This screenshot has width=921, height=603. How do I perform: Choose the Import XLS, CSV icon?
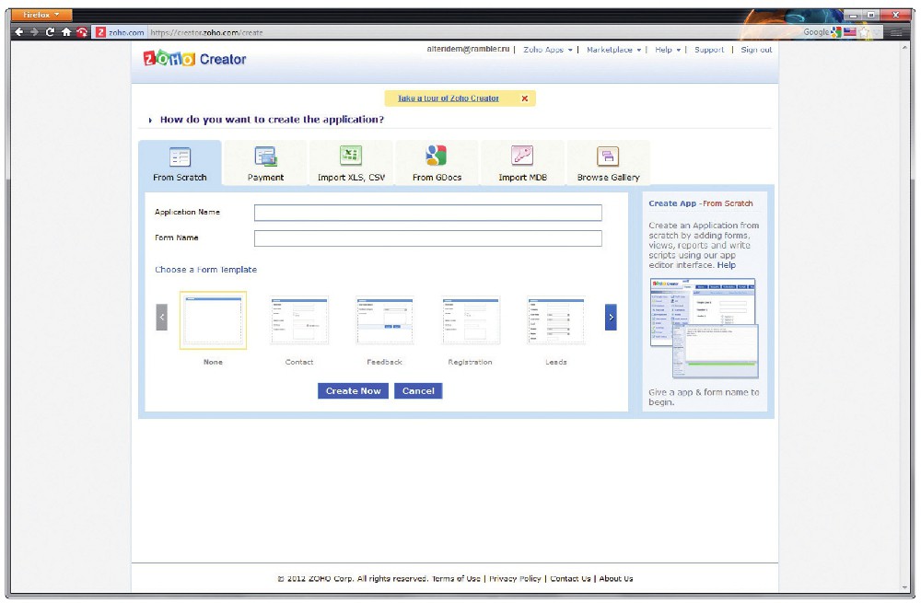(351, 156)
